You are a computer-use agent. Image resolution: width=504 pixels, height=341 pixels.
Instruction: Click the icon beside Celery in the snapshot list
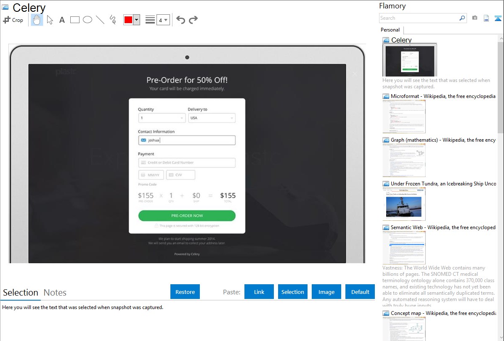pos(386,40)
